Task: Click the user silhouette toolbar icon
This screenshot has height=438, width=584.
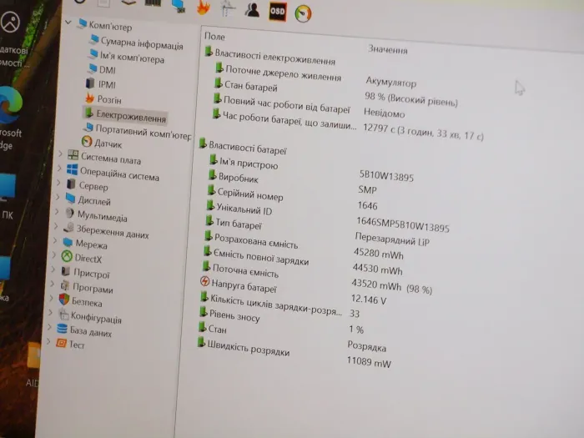Action: tap(252, 9)
